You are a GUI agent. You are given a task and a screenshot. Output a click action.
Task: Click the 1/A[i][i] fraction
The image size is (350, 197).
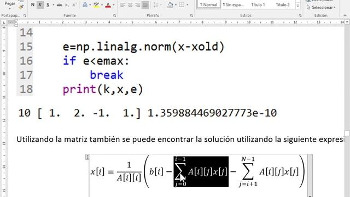129,171
